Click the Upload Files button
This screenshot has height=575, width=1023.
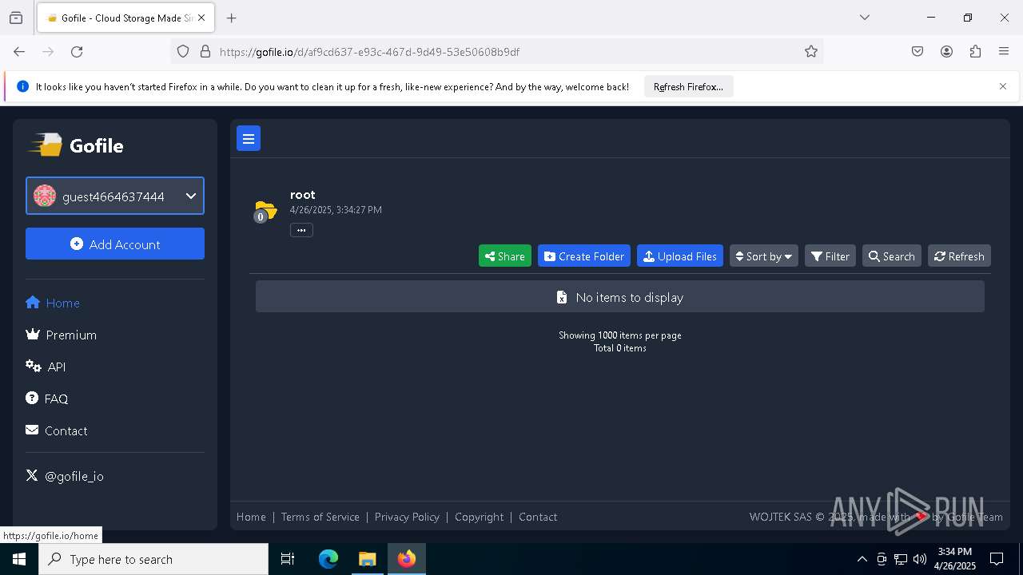680,256
